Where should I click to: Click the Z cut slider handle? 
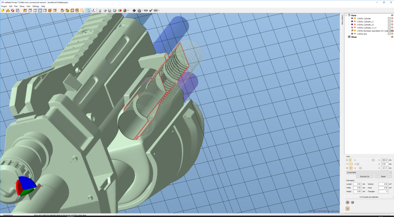360,168
